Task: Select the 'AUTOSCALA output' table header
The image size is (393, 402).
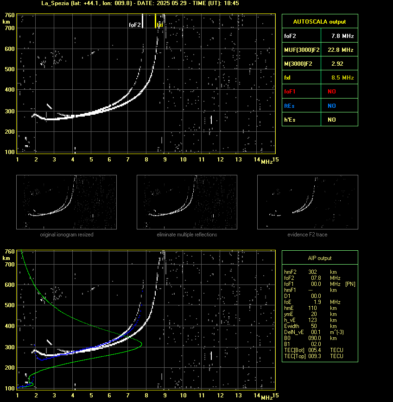Action: pos(320,22)
